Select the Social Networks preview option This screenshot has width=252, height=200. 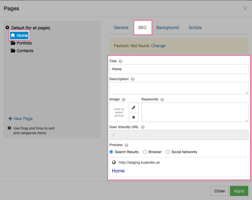[x=168, y=152]
